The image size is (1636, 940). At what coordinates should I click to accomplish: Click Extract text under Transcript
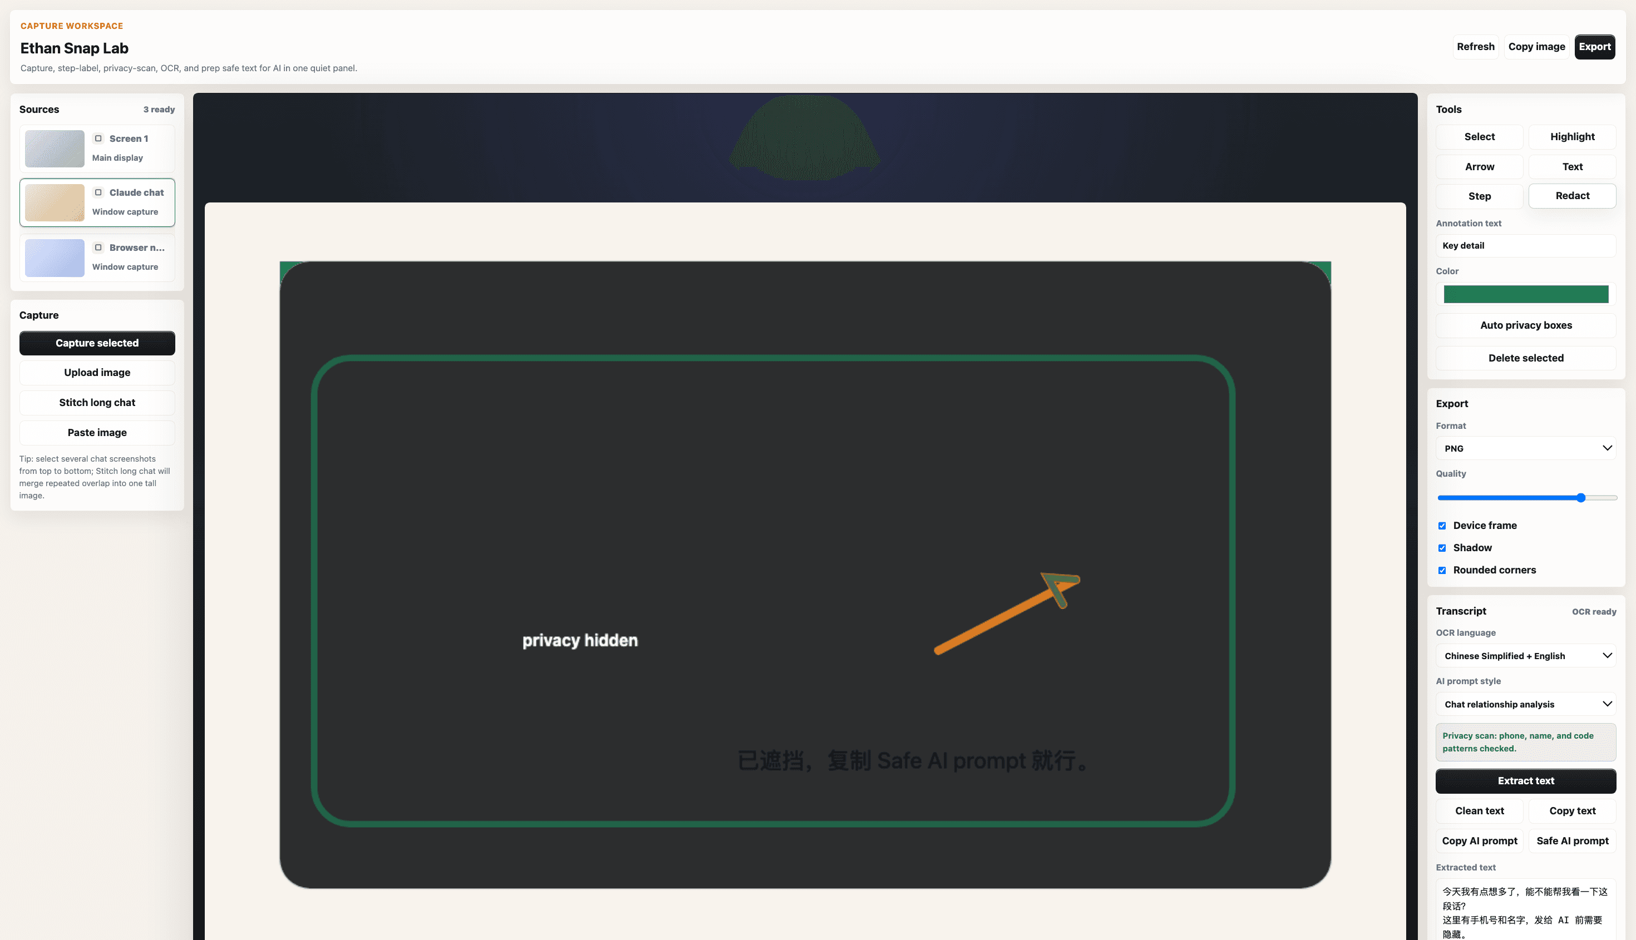point(1526,780)
